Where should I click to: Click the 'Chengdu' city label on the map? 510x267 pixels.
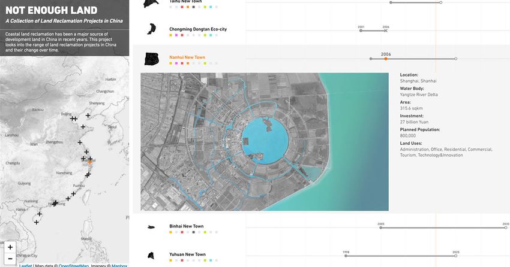[13, 163]
